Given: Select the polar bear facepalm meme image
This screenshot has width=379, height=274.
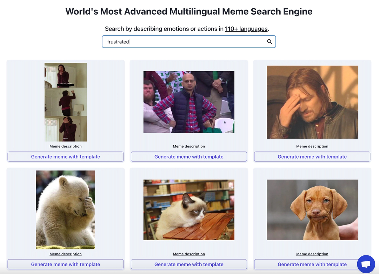Looking at the screenshot, I should tap(66, 209).
